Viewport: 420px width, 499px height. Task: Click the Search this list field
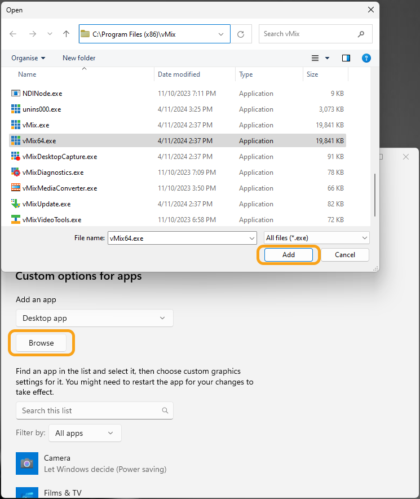90,410
